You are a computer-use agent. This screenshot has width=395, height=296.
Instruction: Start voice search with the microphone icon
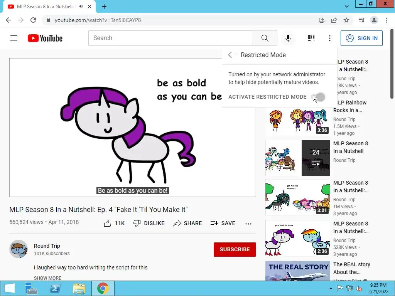(x=288, y=38)
